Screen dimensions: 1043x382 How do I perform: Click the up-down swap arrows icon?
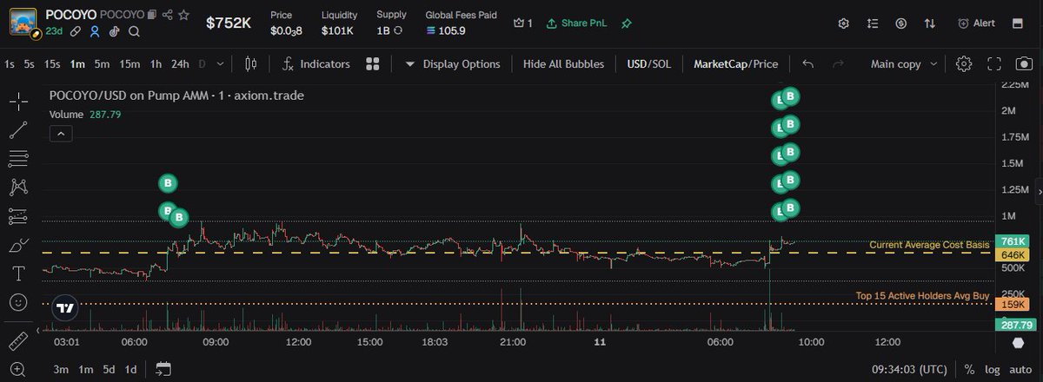point(931,23)
